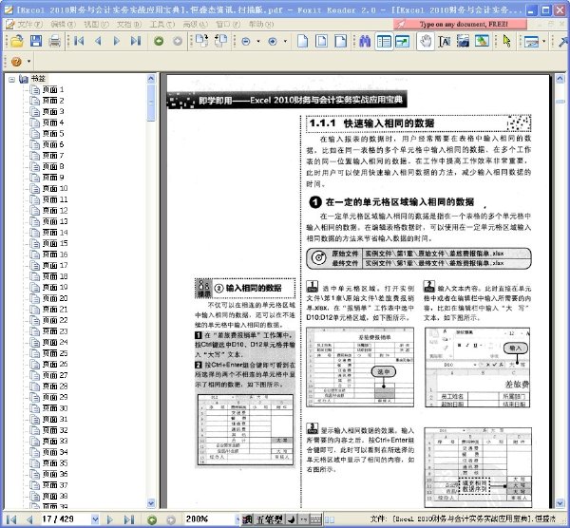This screenshot has height=528, width=570.
Task: Click the Zoom In magnifier icon
Action: (x=273, y=42)
